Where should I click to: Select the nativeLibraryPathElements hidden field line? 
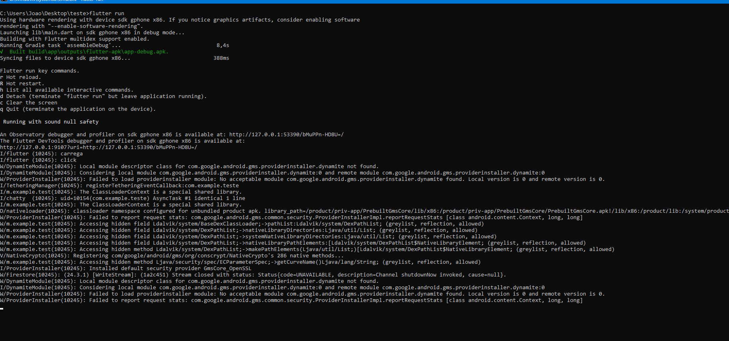(293, 243)
